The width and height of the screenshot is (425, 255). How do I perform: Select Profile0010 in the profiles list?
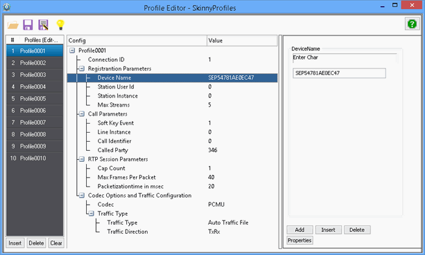pos(35,158)
